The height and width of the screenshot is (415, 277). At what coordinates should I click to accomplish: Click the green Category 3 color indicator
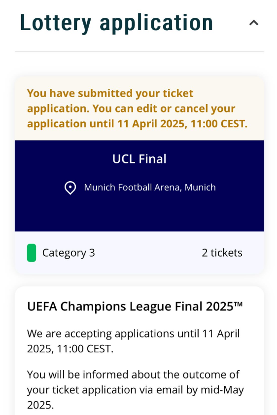pyautogui.click(x=32, y=253)
